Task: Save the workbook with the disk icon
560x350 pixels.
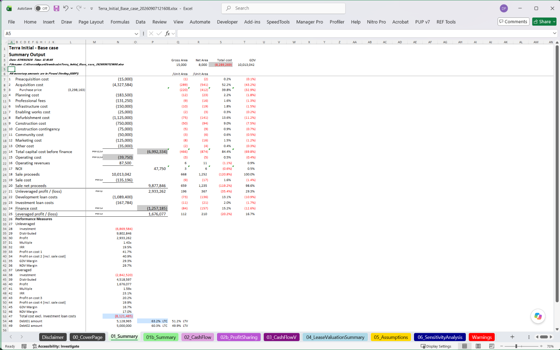Action: [x=56, y=9]
